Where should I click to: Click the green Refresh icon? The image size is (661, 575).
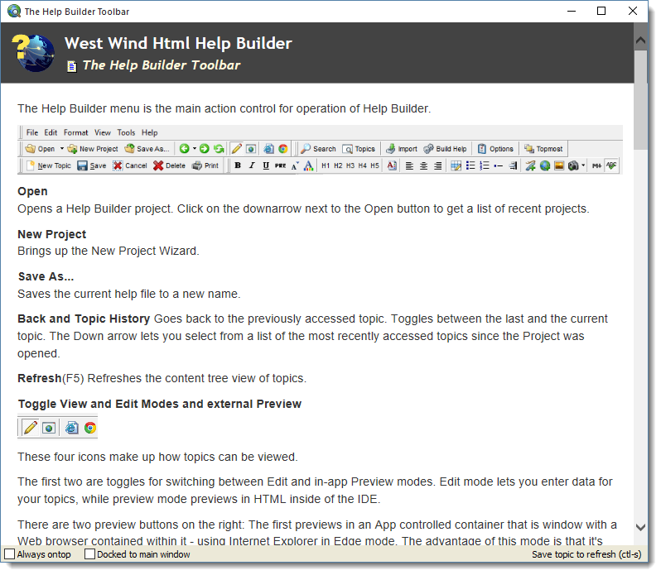pos(219,149)
